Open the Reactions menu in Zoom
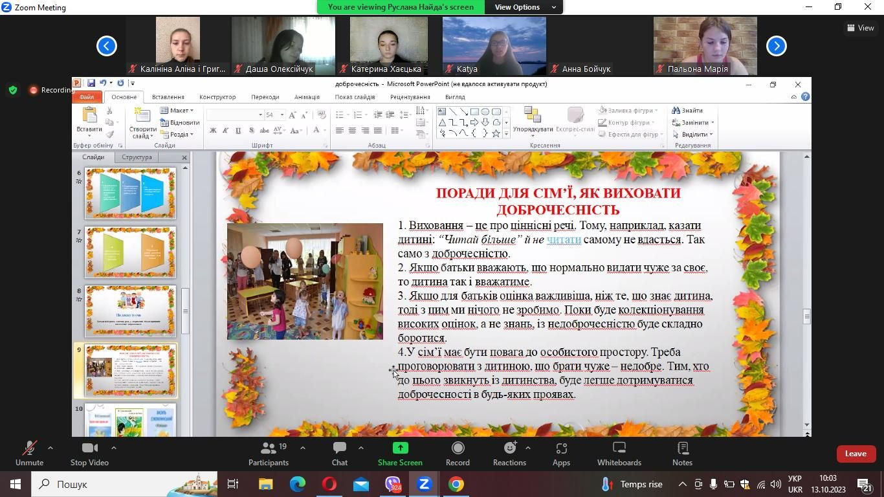This screenshot has height=497, width=884. click(x=509, y=453)
